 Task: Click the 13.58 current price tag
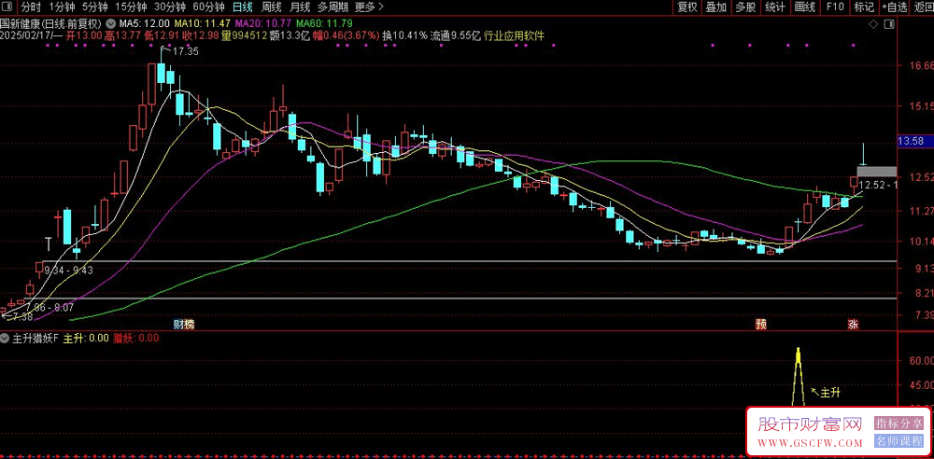coord(914,141)
